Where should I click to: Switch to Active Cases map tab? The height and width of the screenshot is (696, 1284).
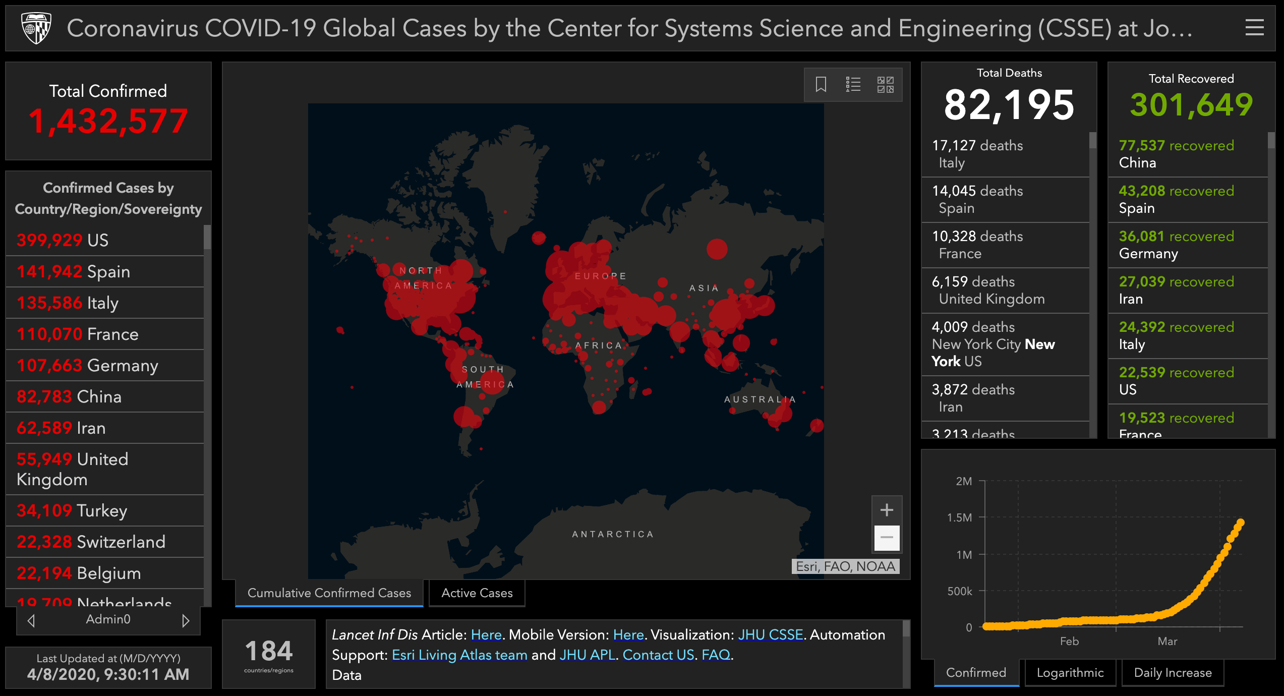click(x=477, y=593)
